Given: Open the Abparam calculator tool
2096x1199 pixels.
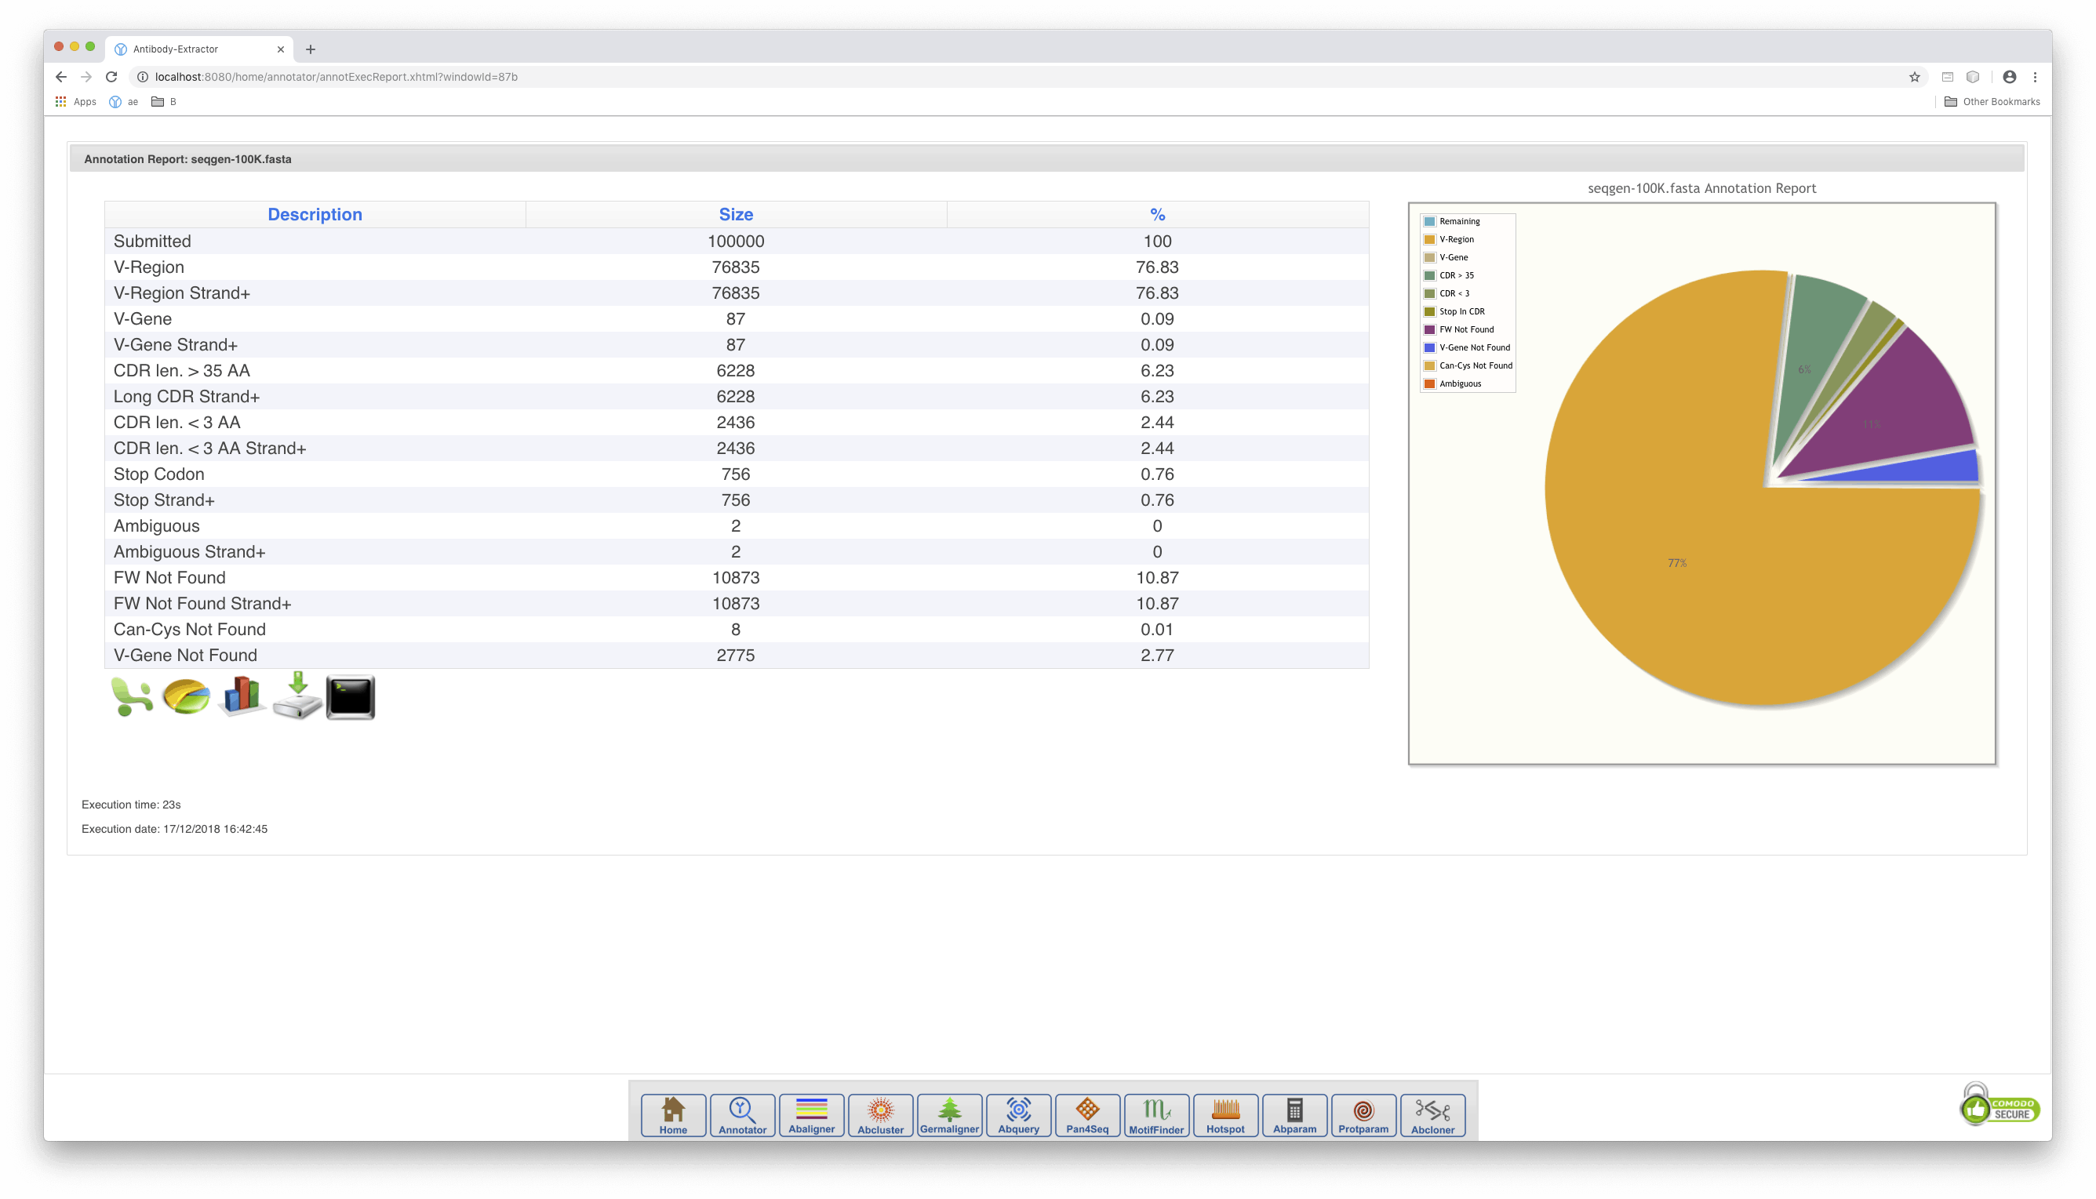Looking at the screenshot, I should coord(1294,1115).
